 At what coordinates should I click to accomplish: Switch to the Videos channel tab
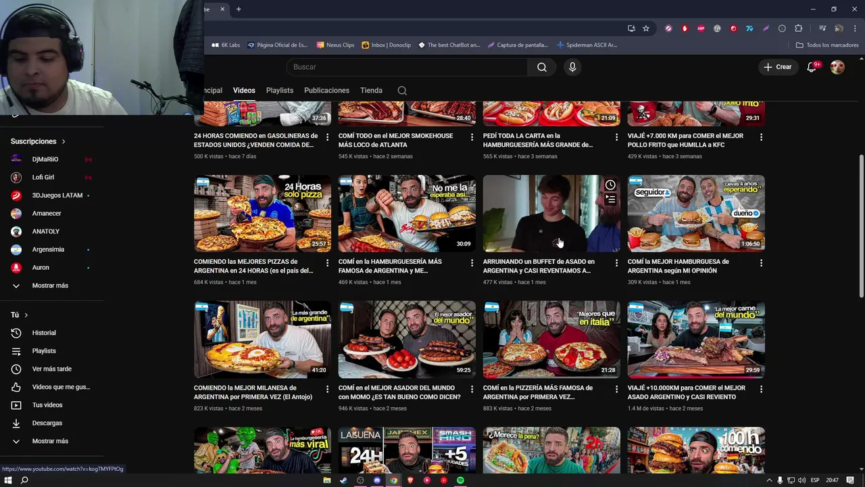[244, 91]
